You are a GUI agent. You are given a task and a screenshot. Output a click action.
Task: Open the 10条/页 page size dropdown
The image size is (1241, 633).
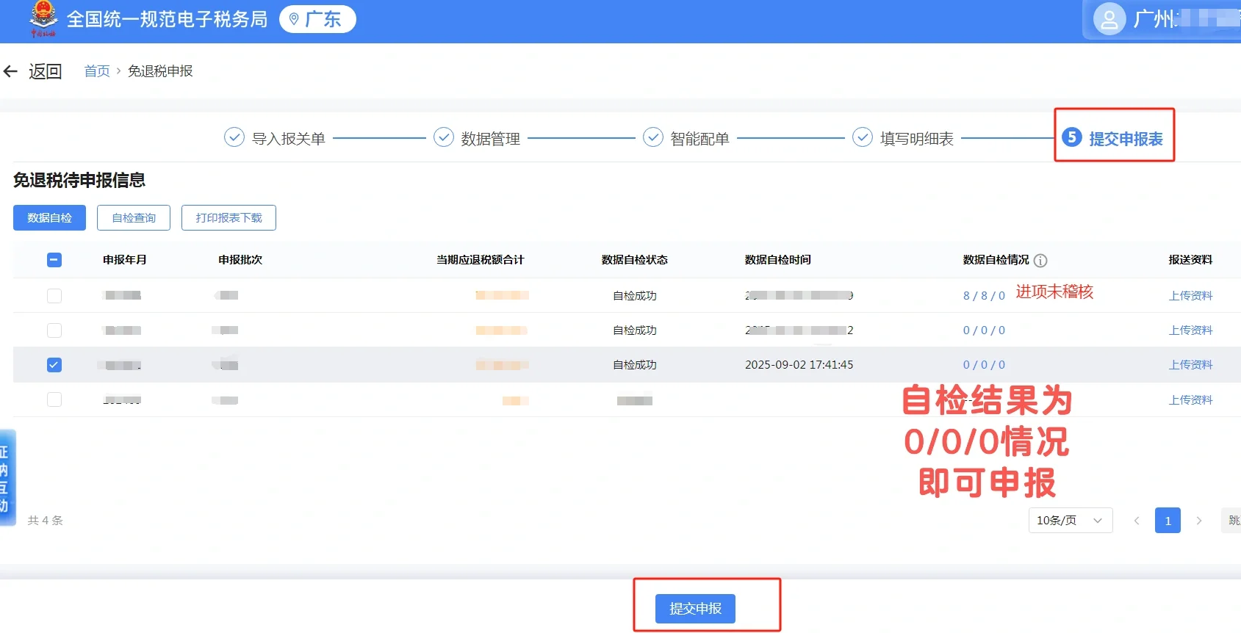click(x=1070, y=521)
